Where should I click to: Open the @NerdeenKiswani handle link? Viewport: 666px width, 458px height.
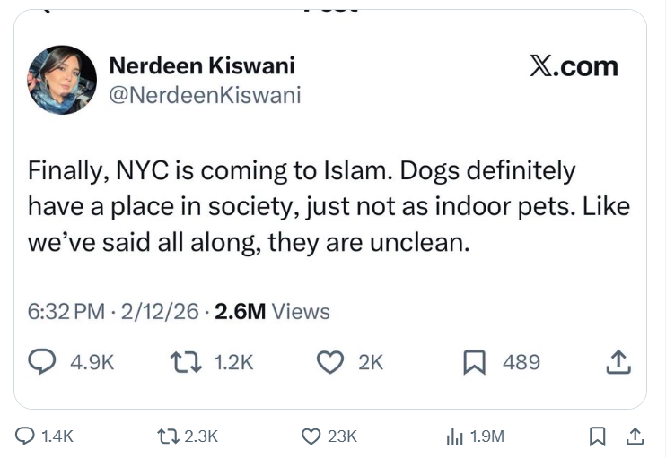pos(204,95)
